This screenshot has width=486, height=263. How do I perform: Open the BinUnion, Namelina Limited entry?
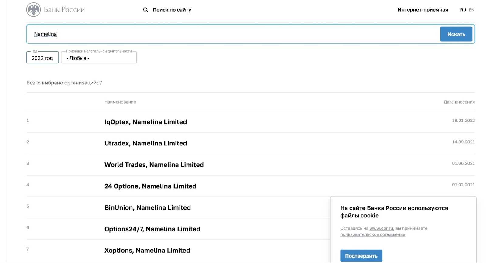coord(147,208)
